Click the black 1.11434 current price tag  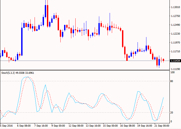point(175,61)
